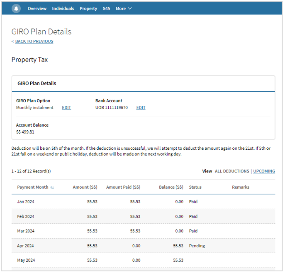Click the UOB 1111119670 account number
Viewport: 285px width, 273px height.
click(112, 108)
